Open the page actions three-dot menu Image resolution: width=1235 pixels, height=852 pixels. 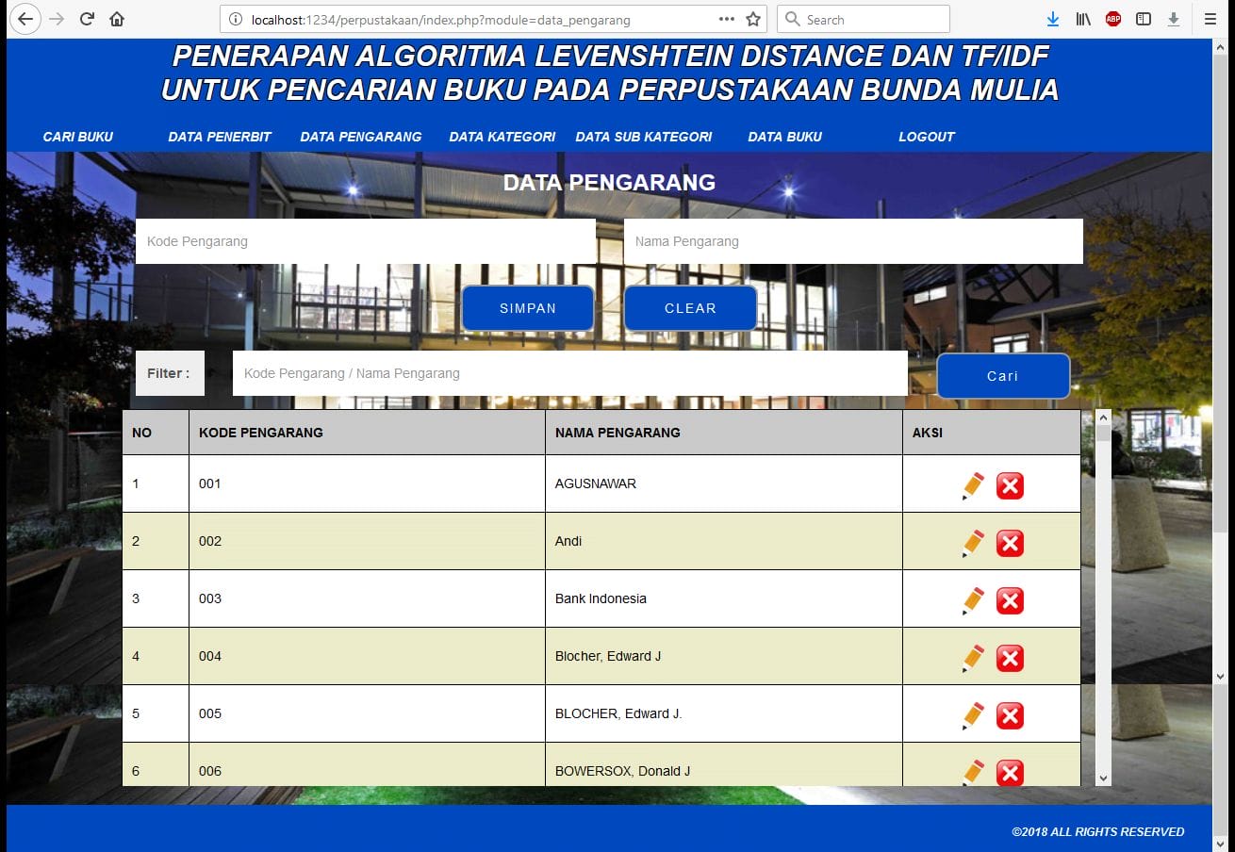click(x=726, y=19)
